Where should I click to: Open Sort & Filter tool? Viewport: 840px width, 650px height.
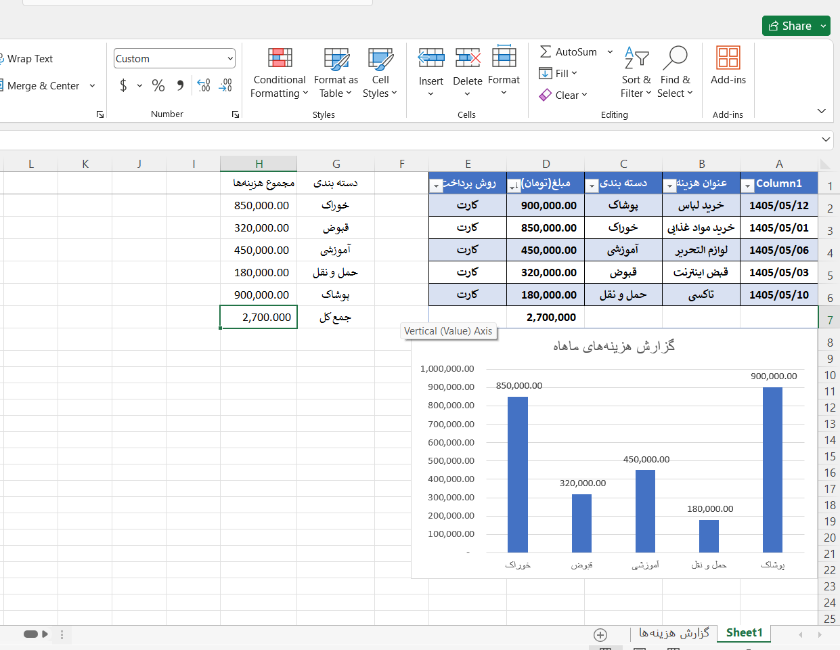tap(636, 73)
